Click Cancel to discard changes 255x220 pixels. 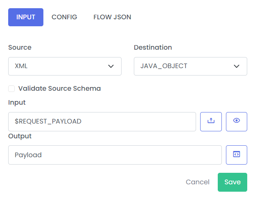[x=197, y=182]
